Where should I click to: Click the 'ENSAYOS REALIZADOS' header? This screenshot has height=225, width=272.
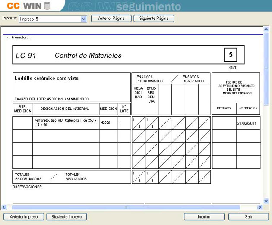tap(193, 79)
